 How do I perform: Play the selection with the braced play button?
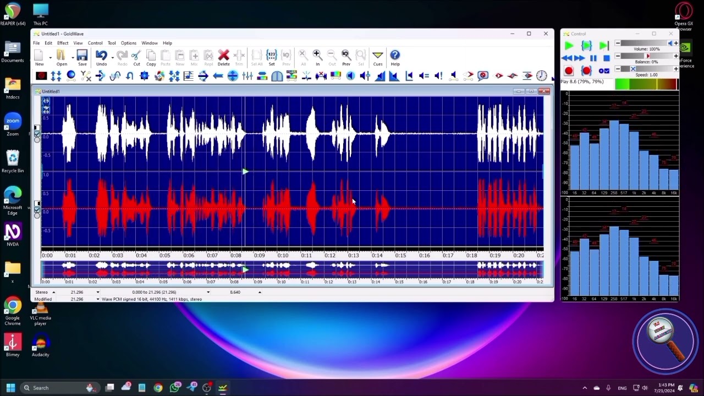click(586, 46)
